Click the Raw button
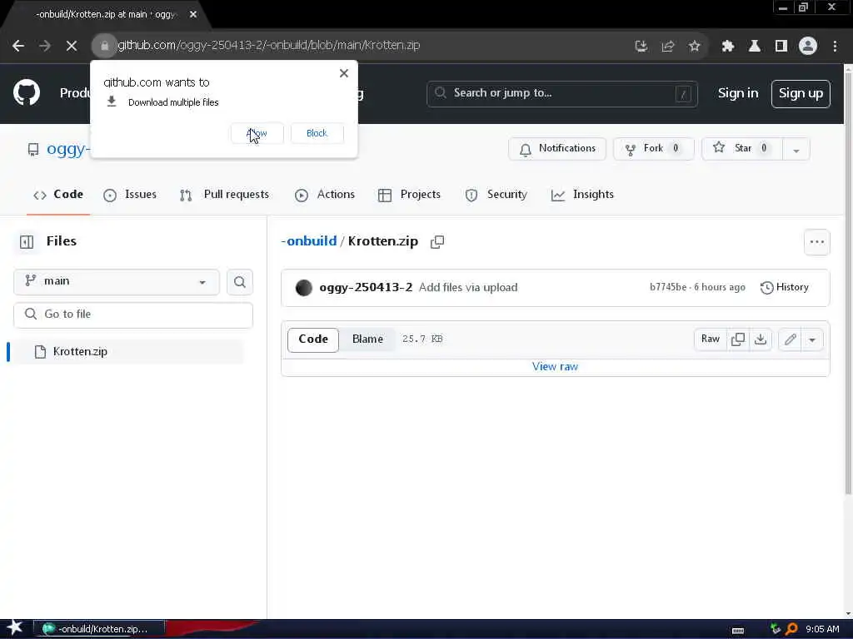This screenshot has width=853, height=639. (x=711, y=339)
